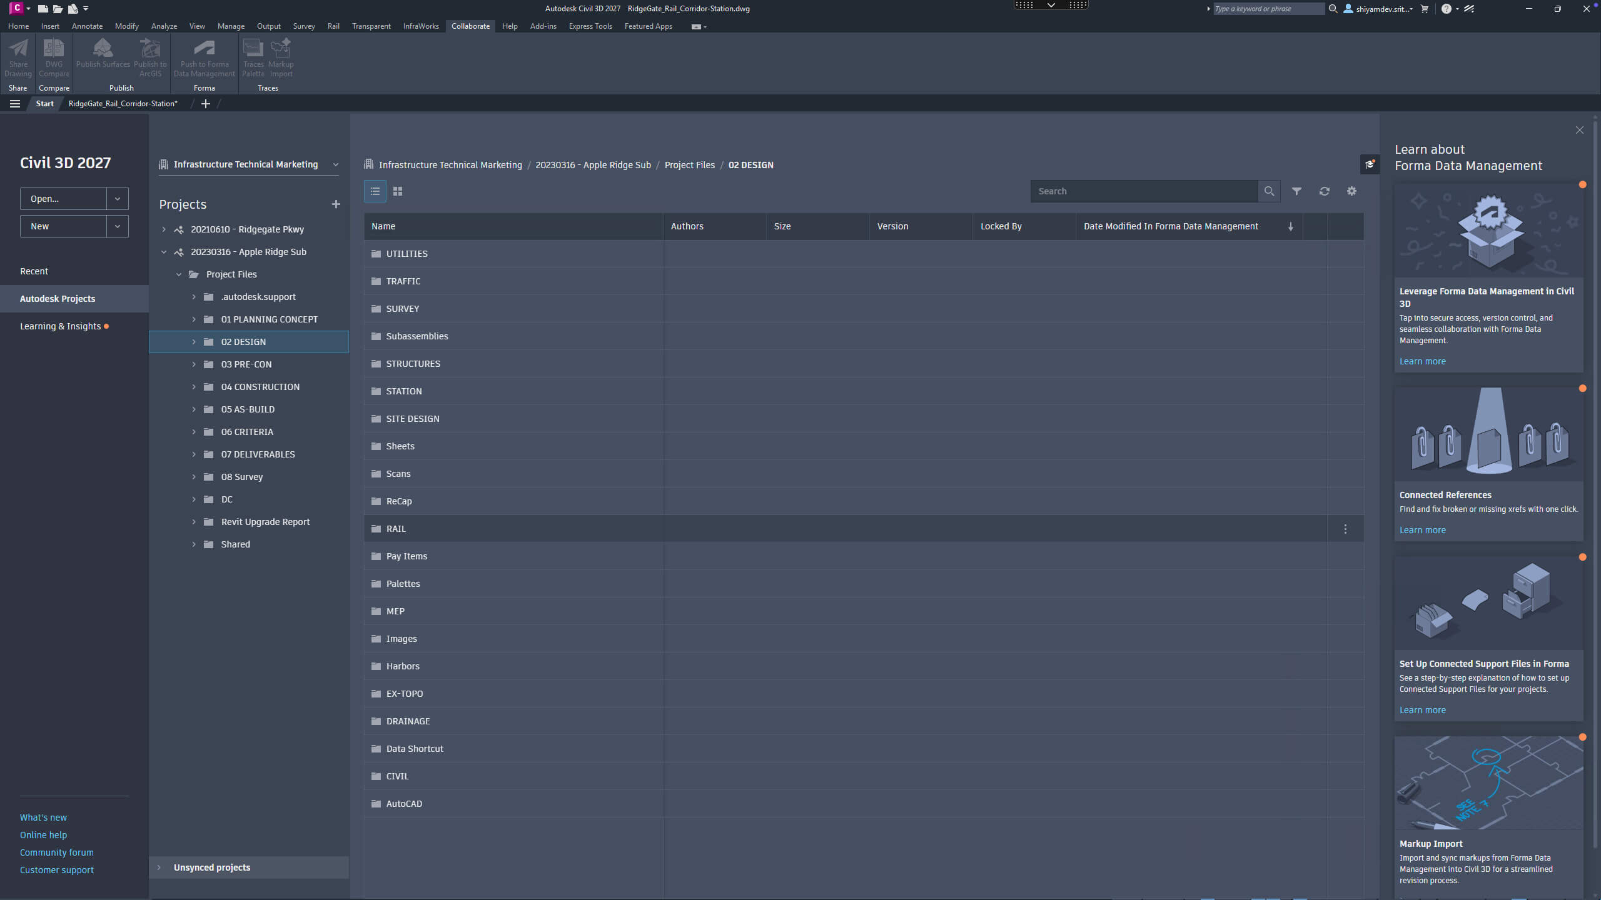
Task: Toggle the learning panel graduation-cap icon
Action: (1370, 164)
